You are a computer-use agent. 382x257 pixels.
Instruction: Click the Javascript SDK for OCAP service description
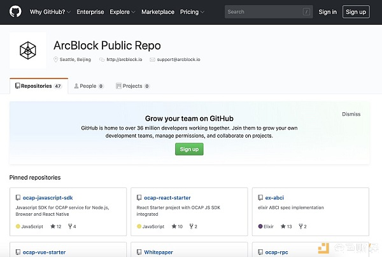click(62, 211)
